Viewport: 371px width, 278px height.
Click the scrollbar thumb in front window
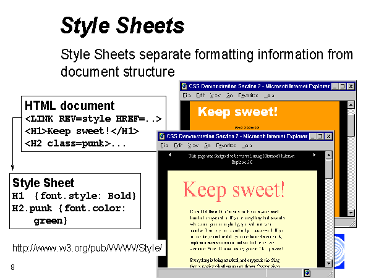pos(329,169)
